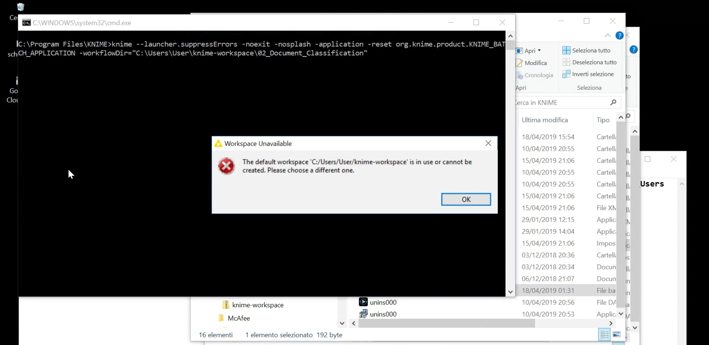Click the cmd window scroll down arrow
Screen dimensions: 709x345
click(510, 292)
